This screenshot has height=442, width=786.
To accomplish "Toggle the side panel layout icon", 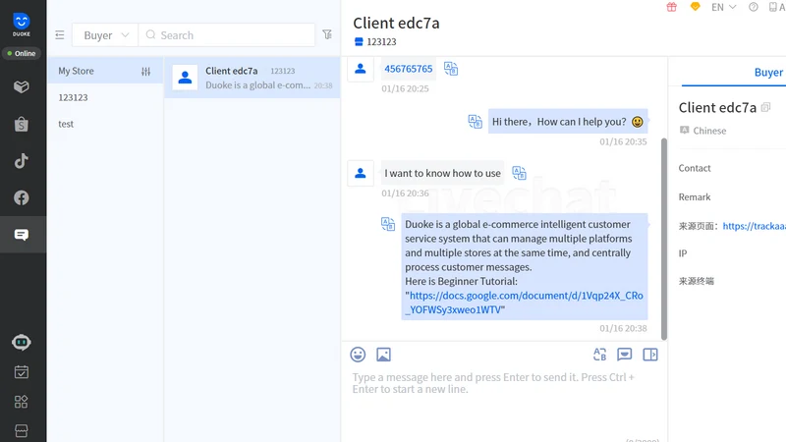I will pos(650,355).
